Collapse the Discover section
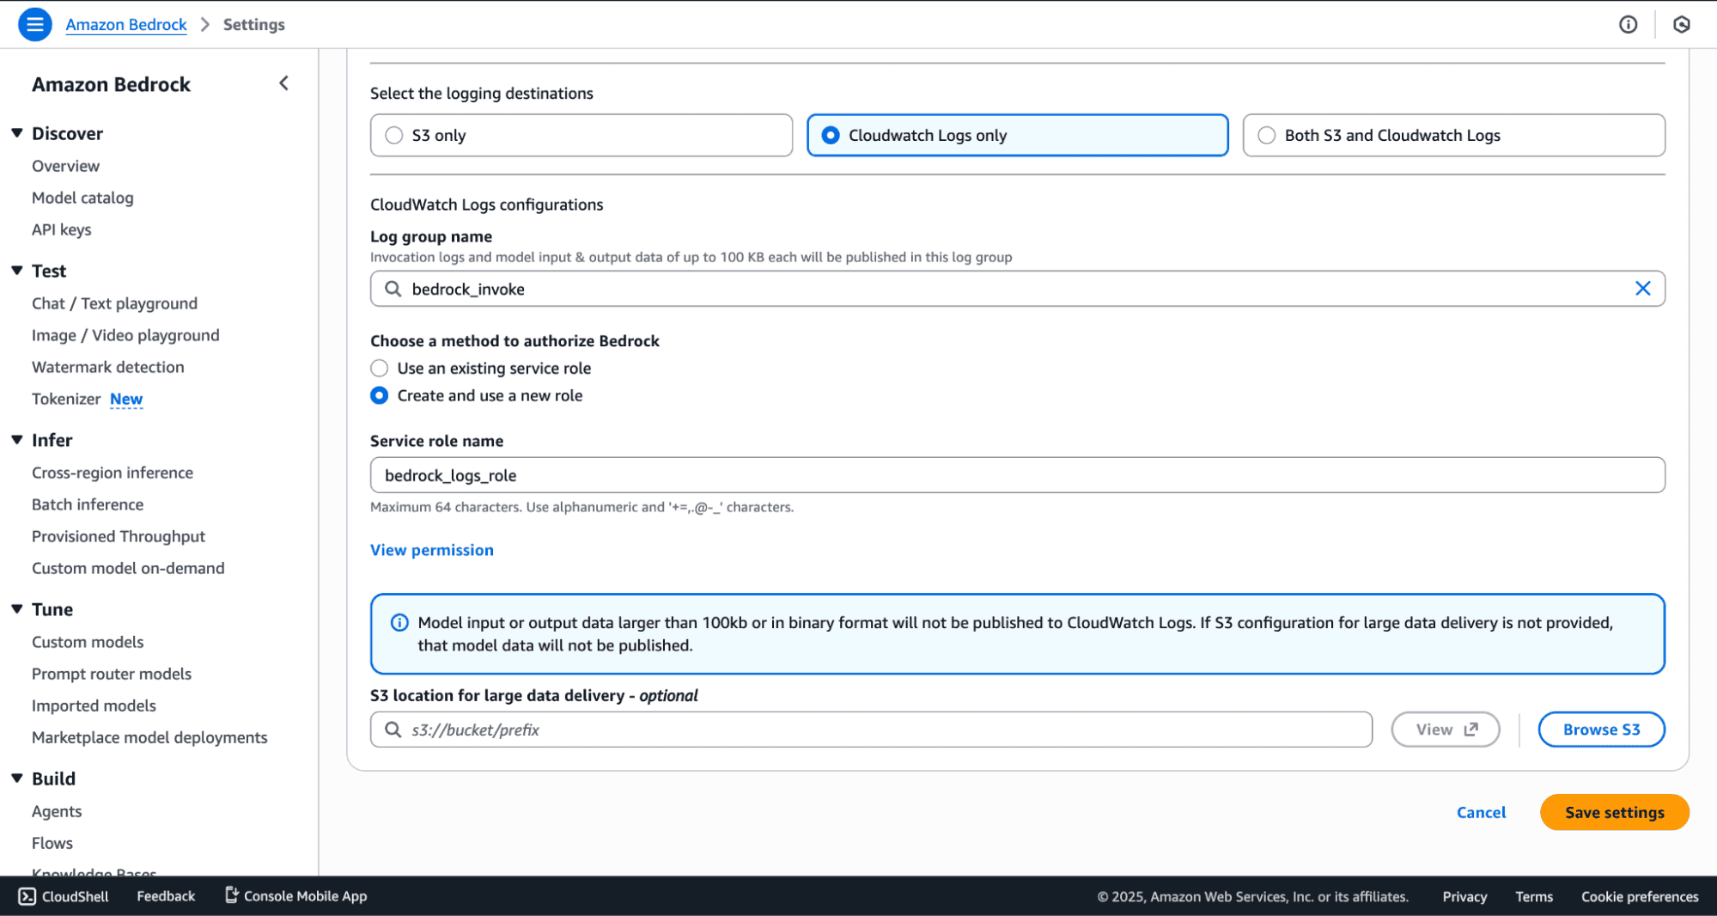This screenshot has height=916, width=1717. (x=17, y=132)
